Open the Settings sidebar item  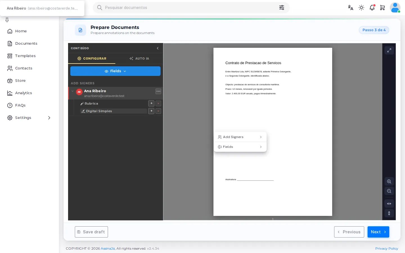click(23, 118)
